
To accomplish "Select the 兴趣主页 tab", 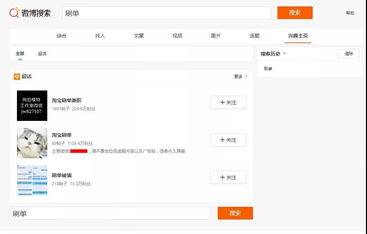I will point(298,36).
